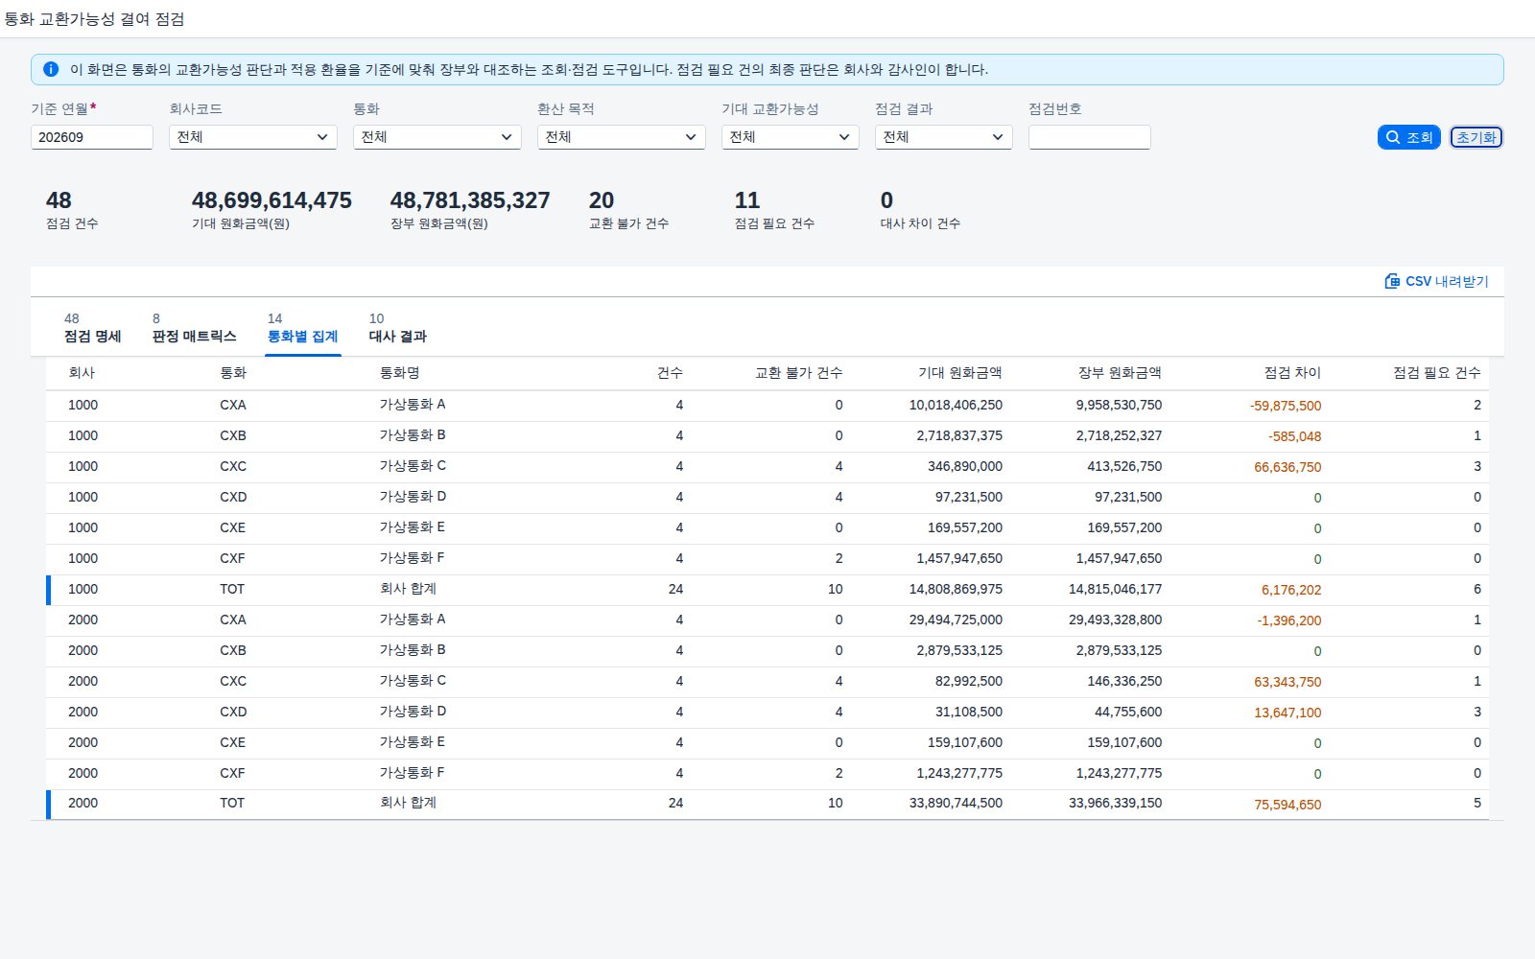Click the 기대 원화금액 column header
This screenshot has height=959, width=1535.
coord(959,372)
